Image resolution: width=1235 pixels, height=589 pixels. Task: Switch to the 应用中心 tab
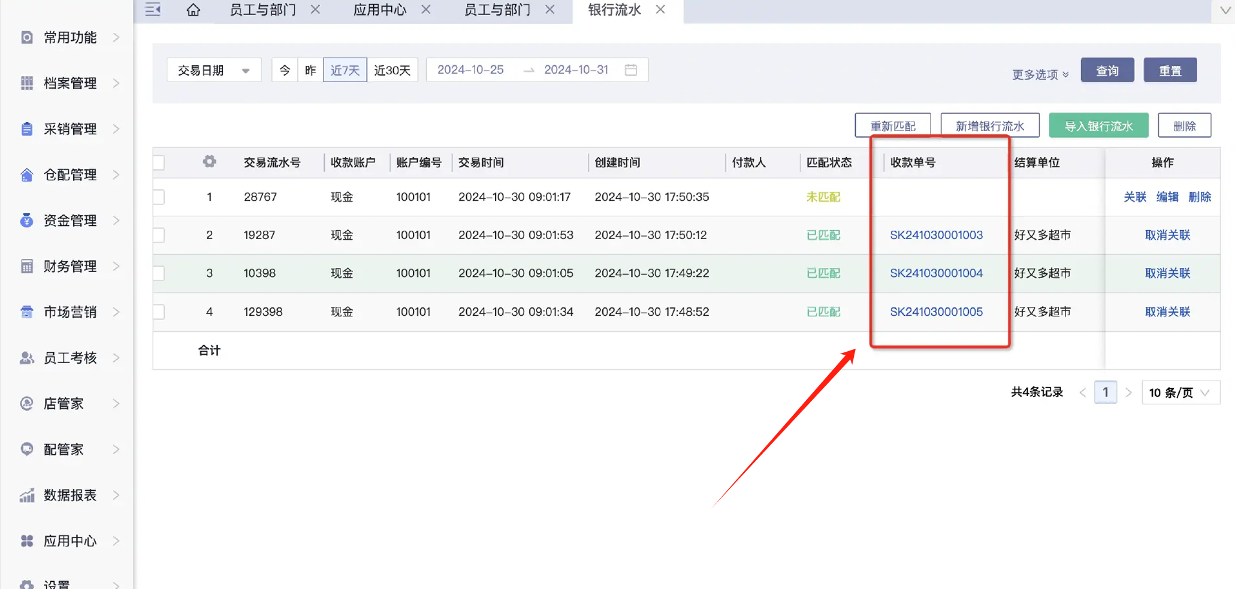379,10
